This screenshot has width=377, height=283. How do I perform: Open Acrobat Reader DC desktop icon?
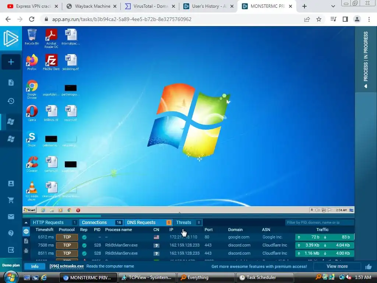click(x=51, y=38)
